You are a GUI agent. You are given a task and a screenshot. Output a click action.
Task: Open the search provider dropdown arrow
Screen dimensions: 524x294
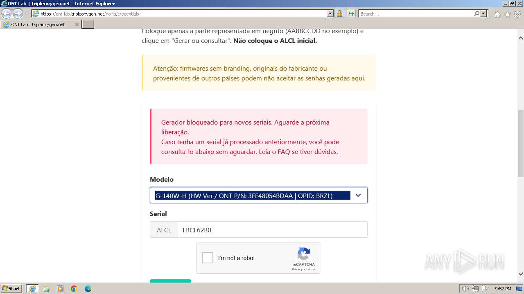tap(483, 13)
